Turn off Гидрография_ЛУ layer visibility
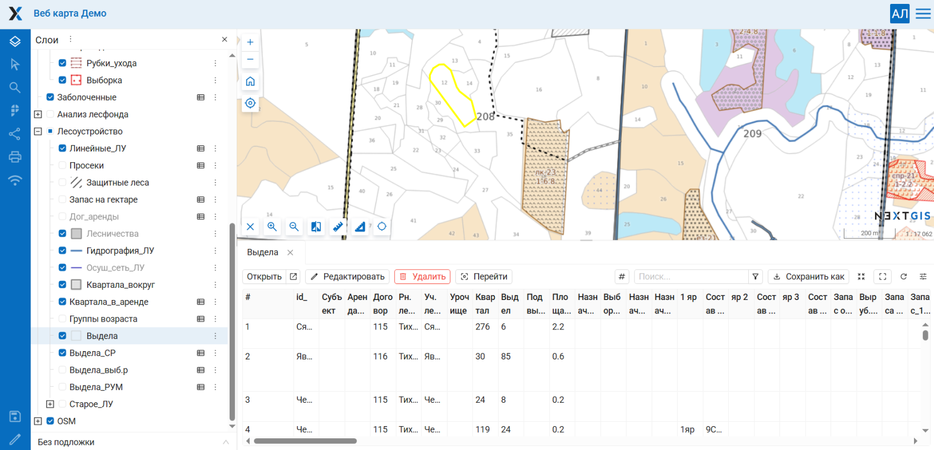This screenshot has height=450, width=934. click(62, 251)
